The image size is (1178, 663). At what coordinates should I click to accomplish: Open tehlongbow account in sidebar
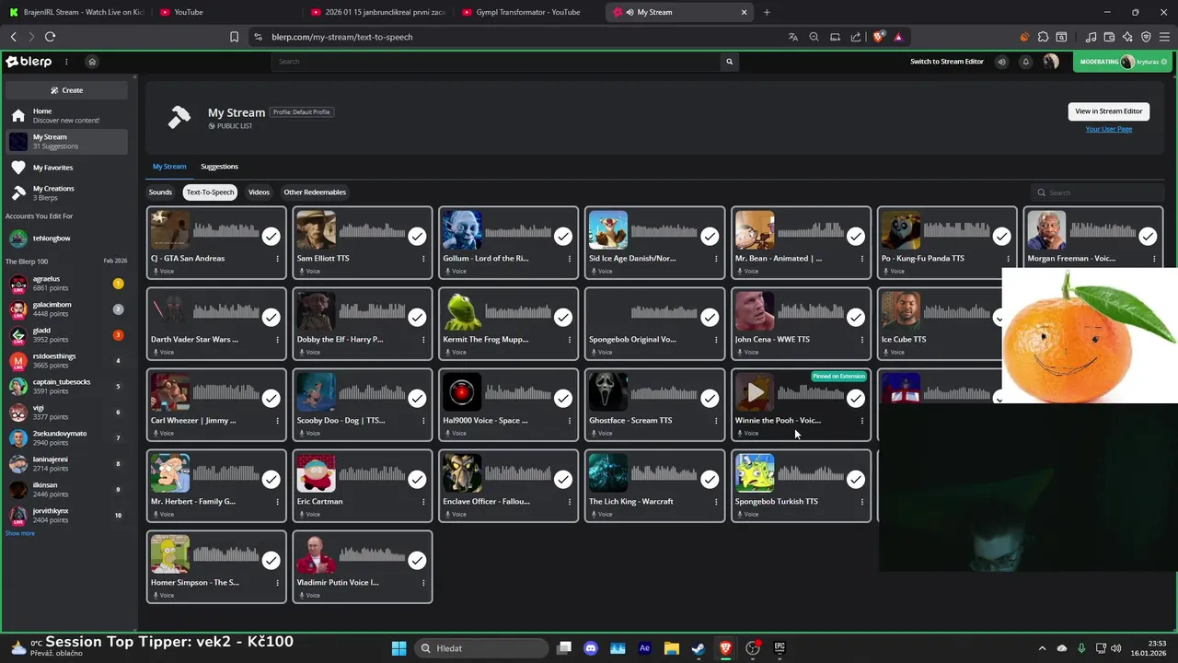click(66, 238)
